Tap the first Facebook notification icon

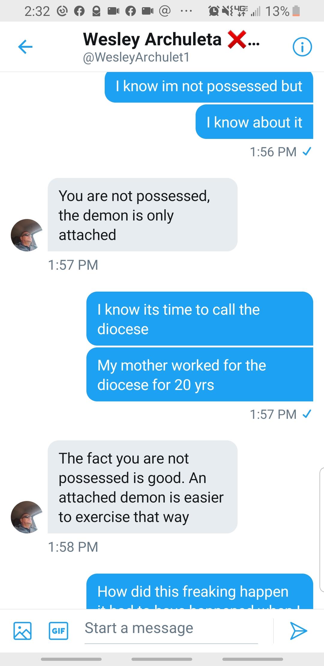[79, 11]
